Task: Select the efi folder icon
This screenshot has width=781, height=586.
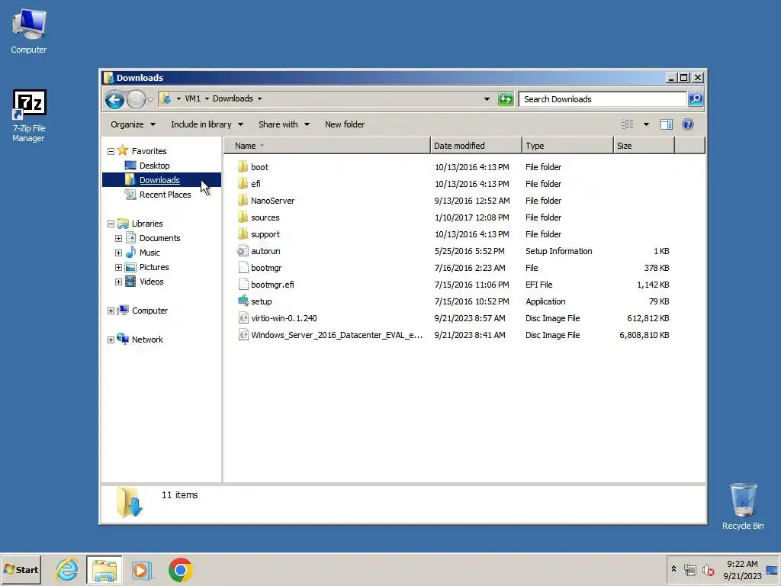Action: (x=243, y=183)
